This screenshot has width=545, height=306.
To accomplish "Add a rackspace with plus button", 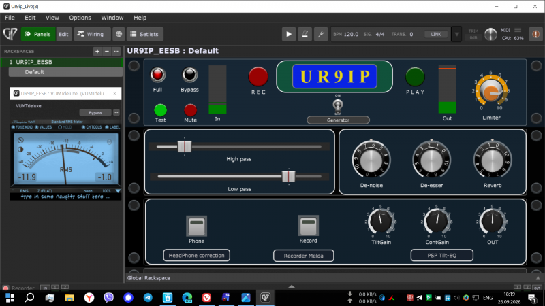I will (97, 52).
